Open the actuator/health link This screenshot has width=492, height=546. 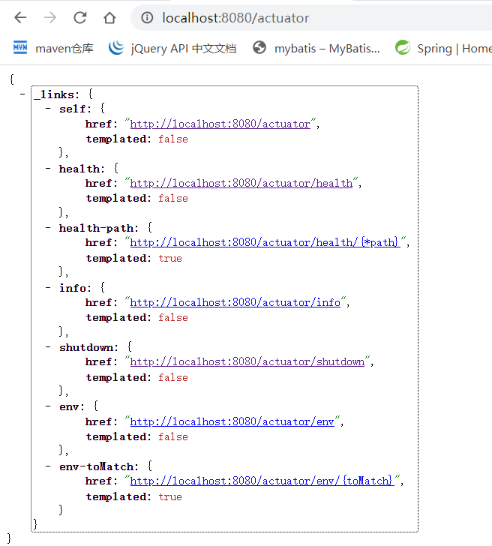[x=241, y=184]
